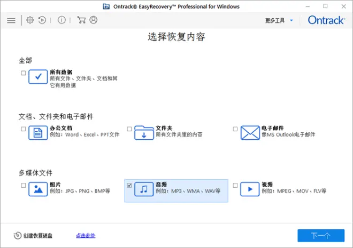Check the 视频 checkbox
This screenshot has width=353, height=248.
point(235,186)
